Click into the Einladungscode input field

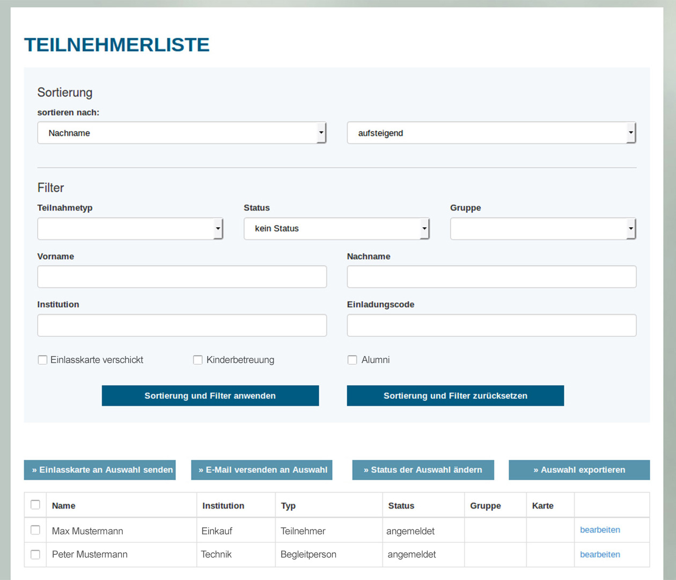coord(491,325)
